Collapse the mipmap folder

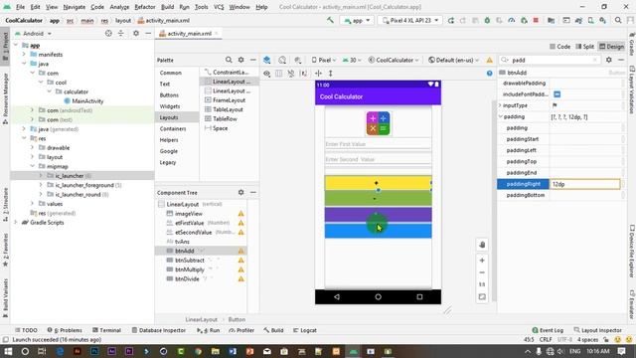(x=32, y=166)
